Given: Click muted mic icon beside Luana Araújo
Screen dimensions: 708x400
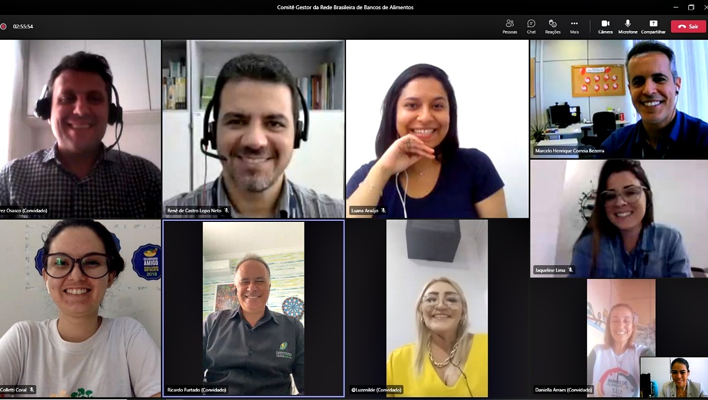Looking at the screenshot, I should point(383,211).
